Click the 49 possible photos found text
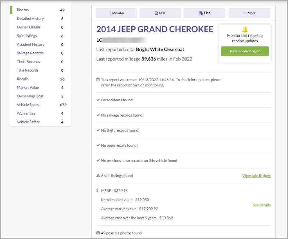 (x=121, y=233)
